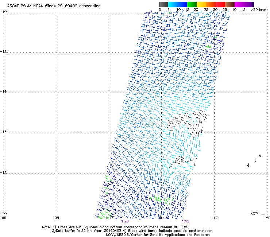Click the '25' label under the color bar
Image resolution: width=270 pixels, height=237 pixels.
pos(206,10)
